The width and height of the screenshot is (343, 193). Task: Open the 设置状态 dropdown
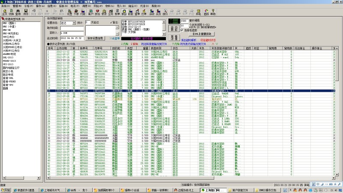(x=74, y=23)
